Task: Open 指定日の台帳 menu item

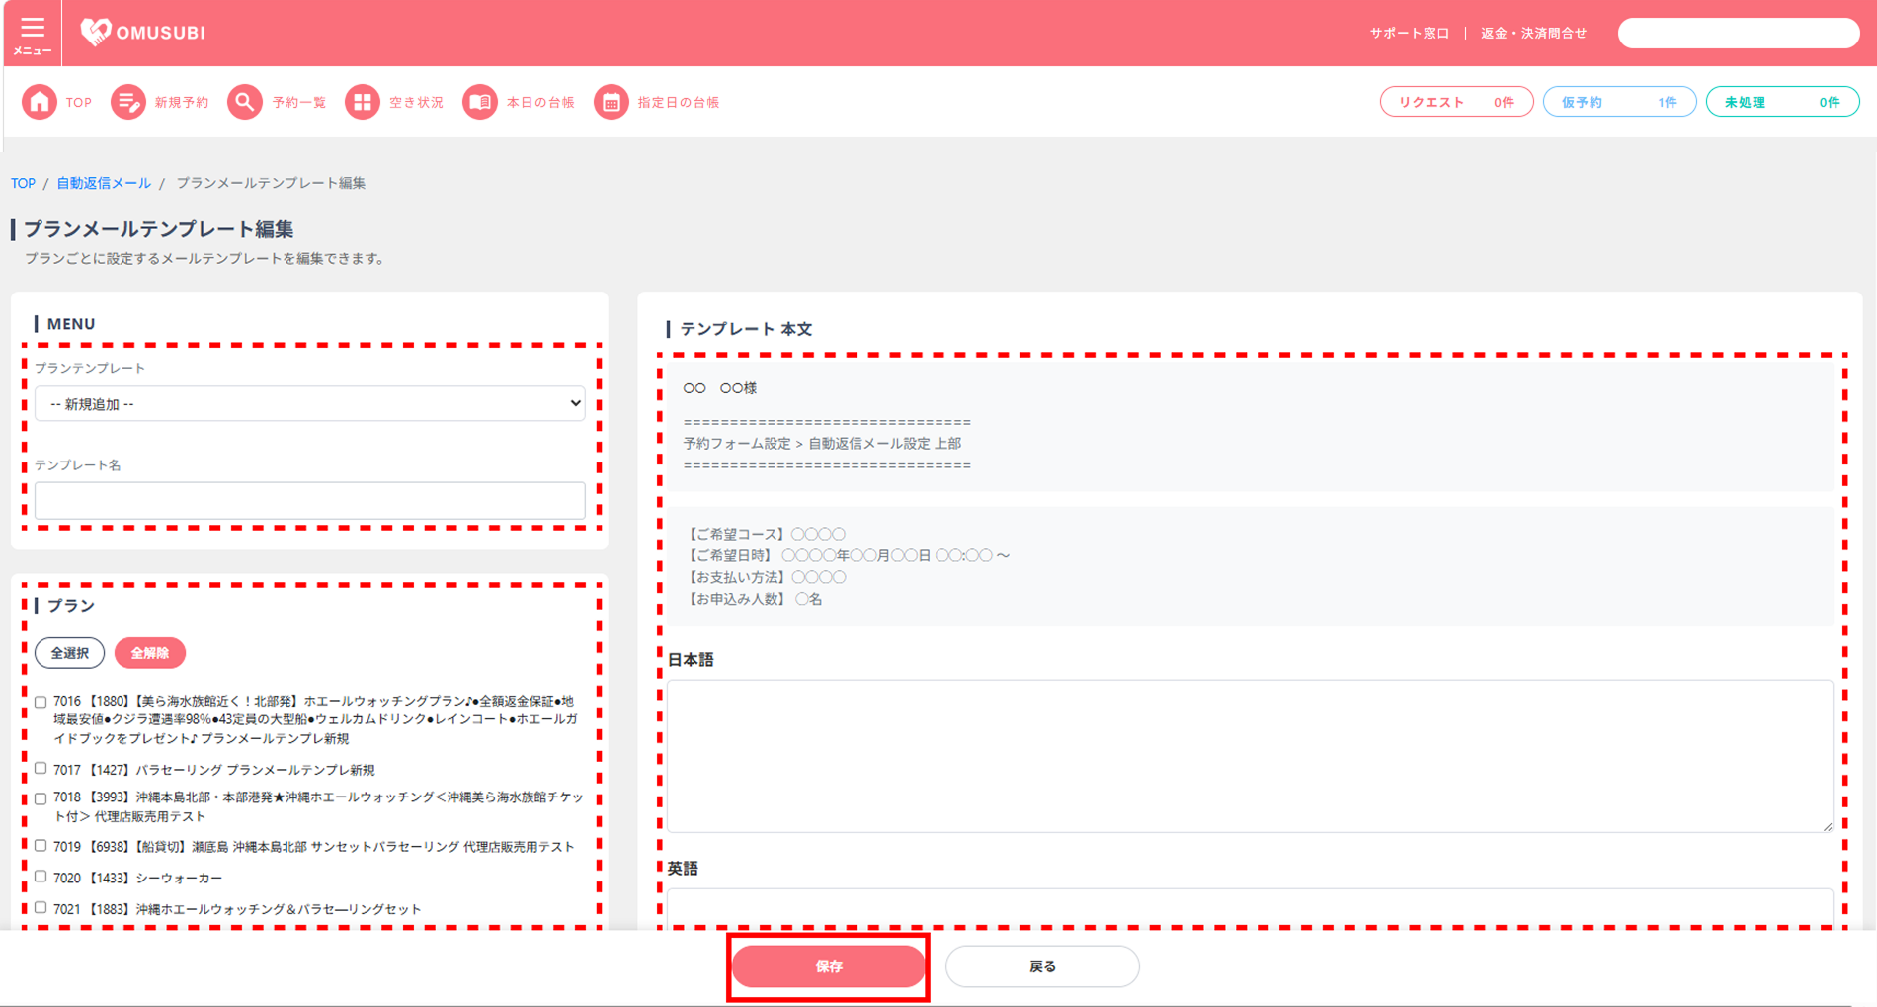Action: pyautogui.click(x=679, y=103)
